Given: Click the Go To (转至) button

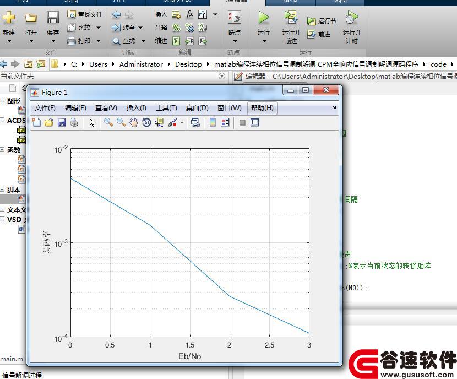Looking at the screenshot, I should 123,28.
